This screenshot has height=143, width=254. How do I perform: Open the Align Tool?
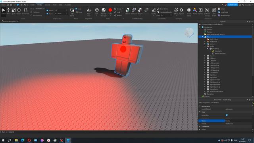[x=89, y=12]
